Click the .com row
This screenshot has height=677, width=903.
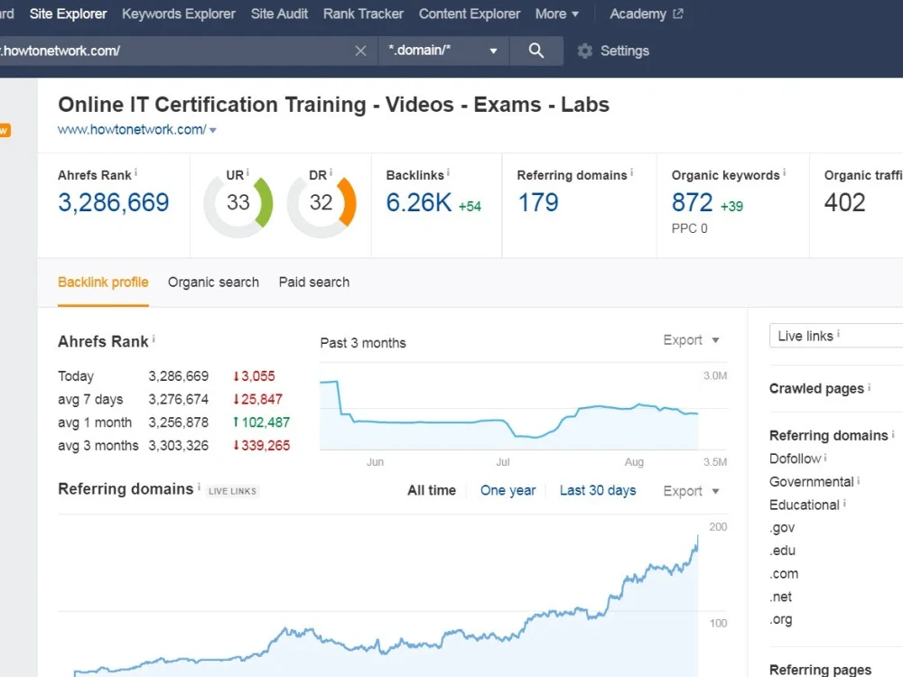click(x=784, y=574)
